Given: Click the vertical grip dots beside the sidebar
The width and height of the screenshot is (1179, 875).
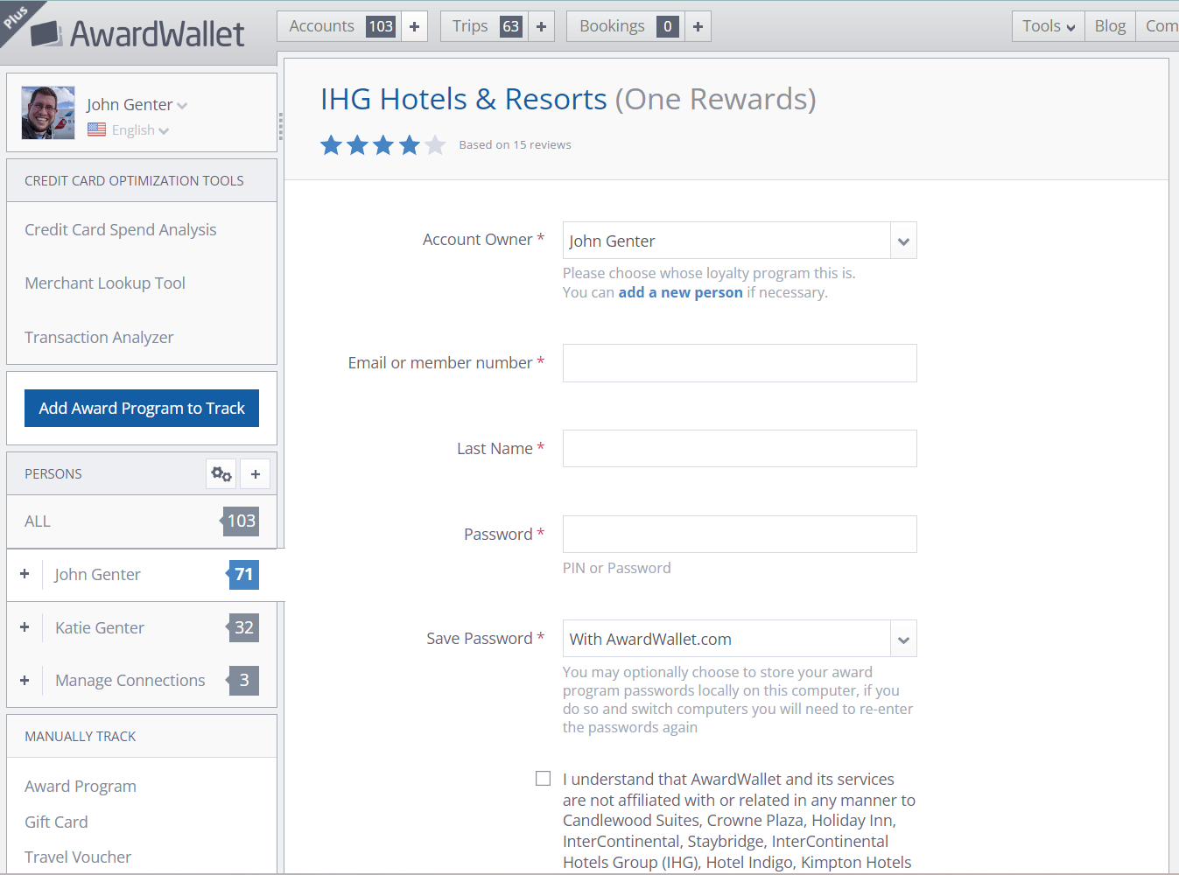Looking at the screenshot, I should click(x=280, y=127).
